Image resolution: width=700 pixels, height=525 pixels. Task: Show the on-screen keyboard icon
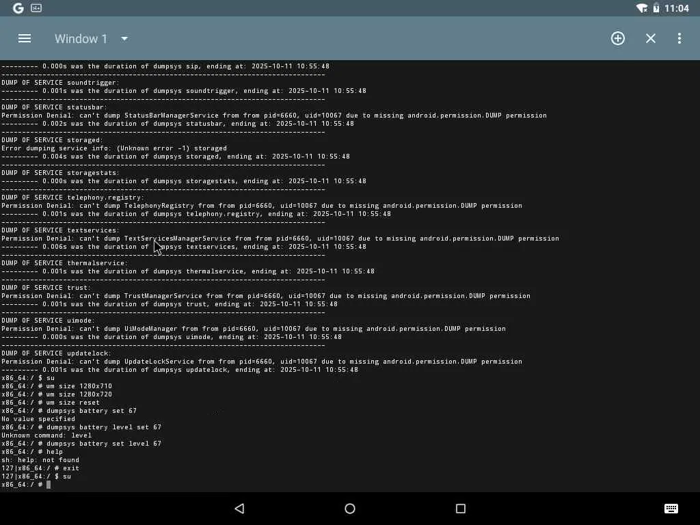pos(671,509)
